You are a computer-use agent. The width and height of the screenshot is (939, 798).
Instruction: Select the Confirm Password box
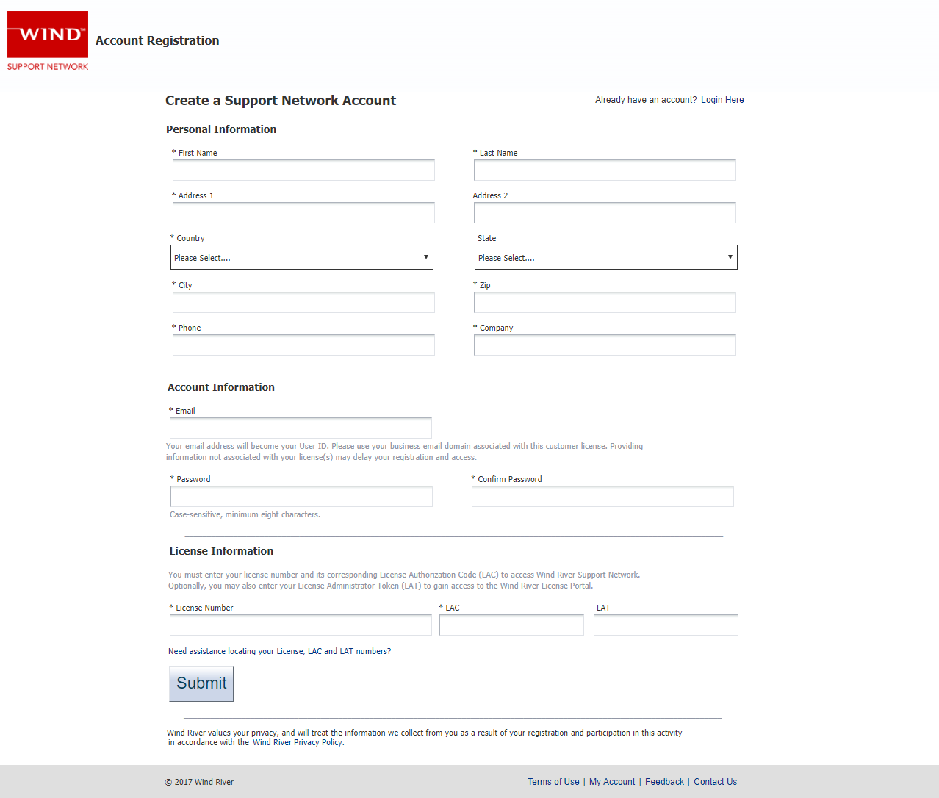[602, 497]
